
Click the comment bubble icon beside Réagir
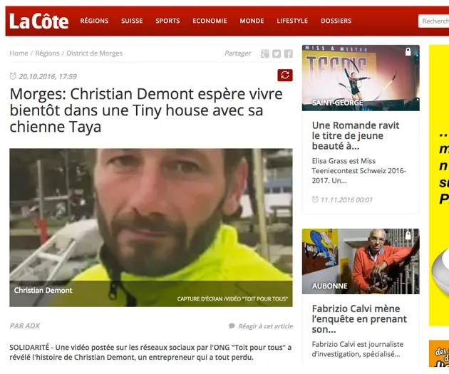pos(232,326)
